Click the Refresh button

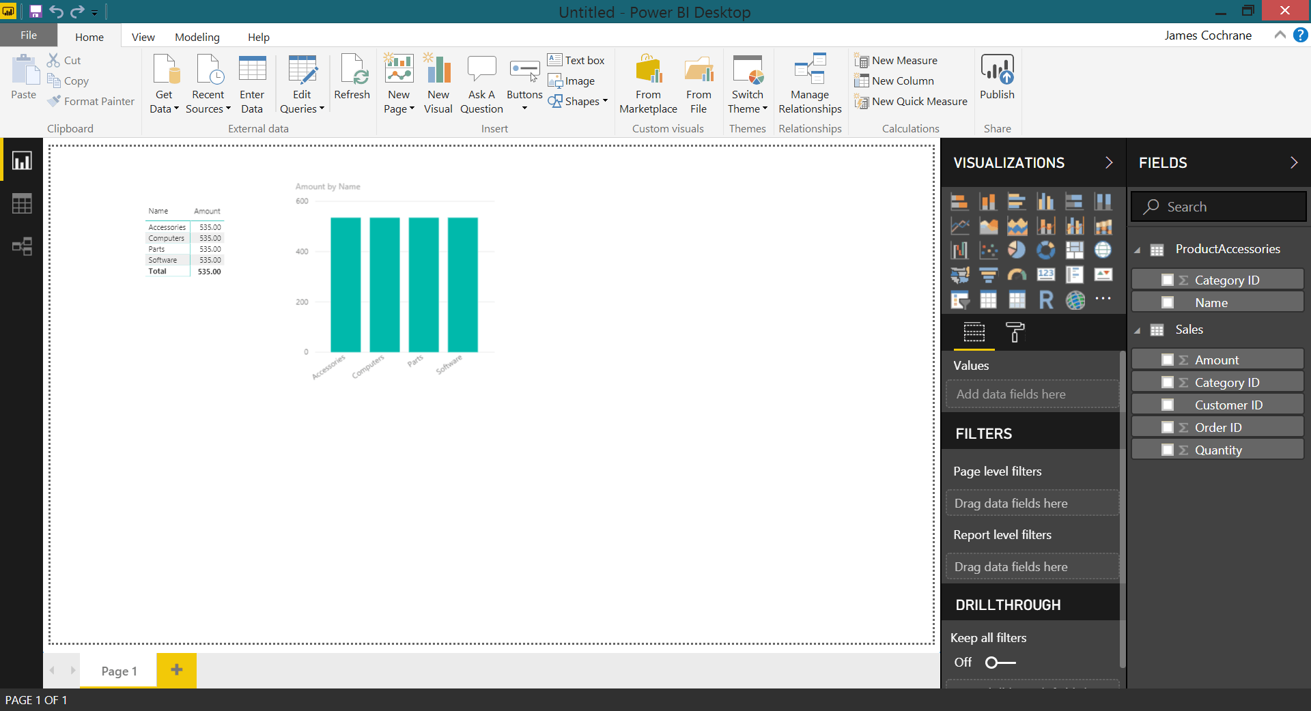[352, 77]
